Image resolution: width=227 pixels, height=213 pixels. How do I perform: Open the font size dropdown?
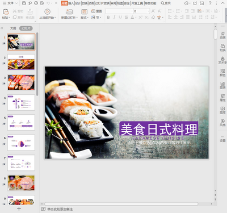(x=148, y=11)
